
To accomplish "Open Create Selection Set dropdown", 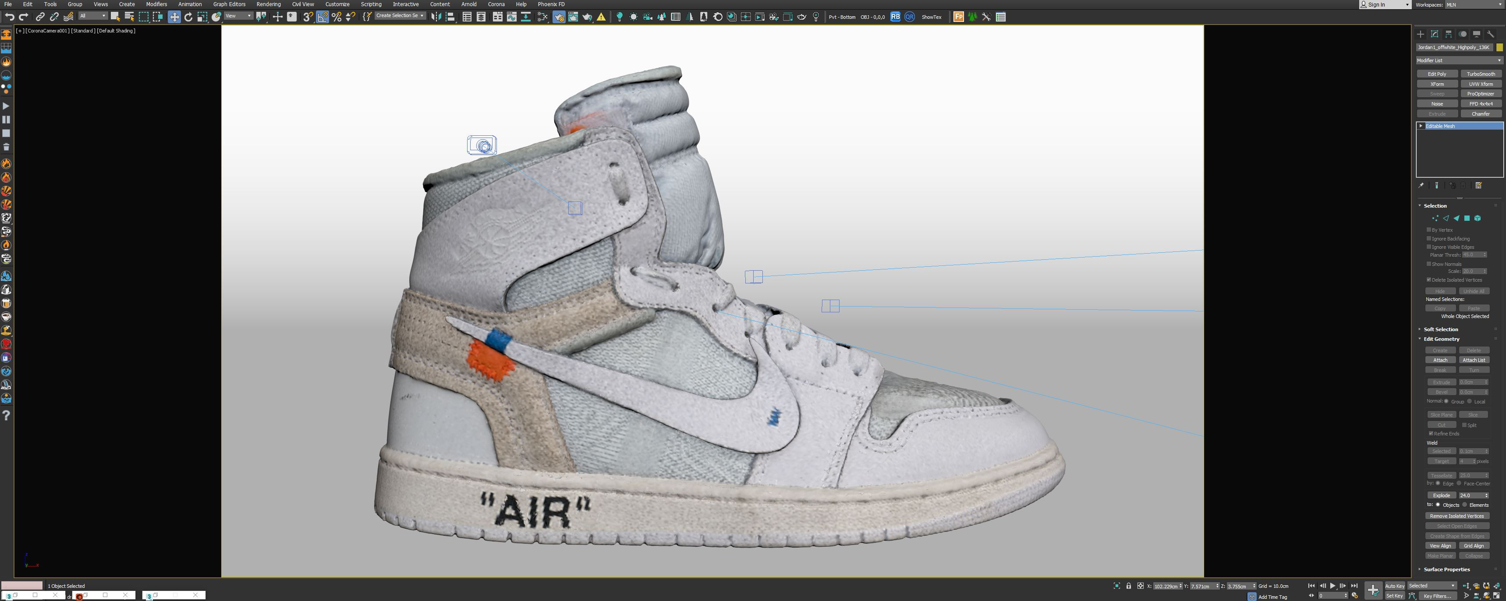I will [400, 16].
